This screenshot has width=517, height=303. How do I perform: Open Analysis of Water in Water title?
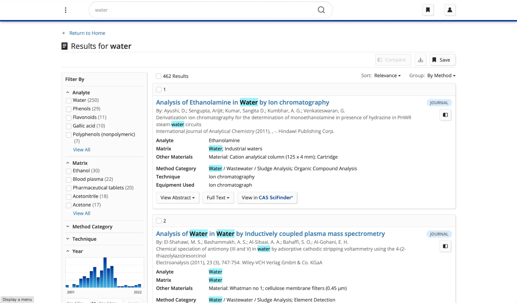270,234
